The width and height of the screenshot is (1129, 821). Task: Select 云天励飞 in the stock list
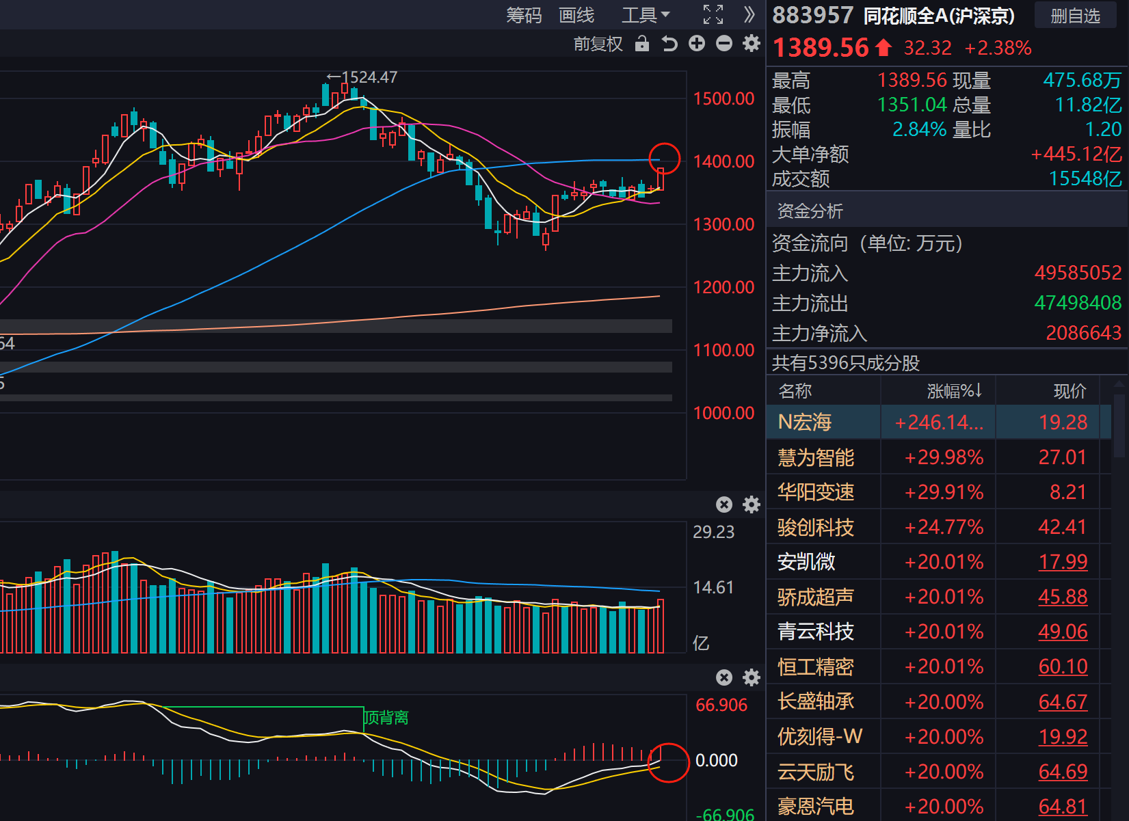tap(816, 772)
